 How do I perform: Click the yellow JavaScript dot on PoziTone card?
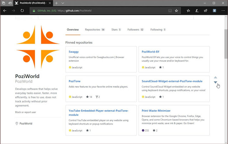70,97
